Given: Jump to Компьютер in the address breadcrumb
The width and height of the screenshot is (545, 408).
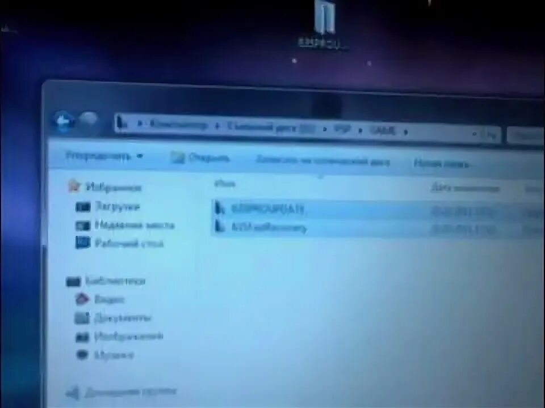Looking at the screenshot, I should [x=179, y=125].
